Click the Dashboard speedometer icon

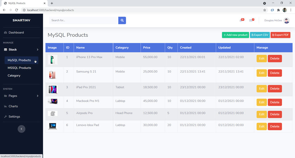(6, 33)
